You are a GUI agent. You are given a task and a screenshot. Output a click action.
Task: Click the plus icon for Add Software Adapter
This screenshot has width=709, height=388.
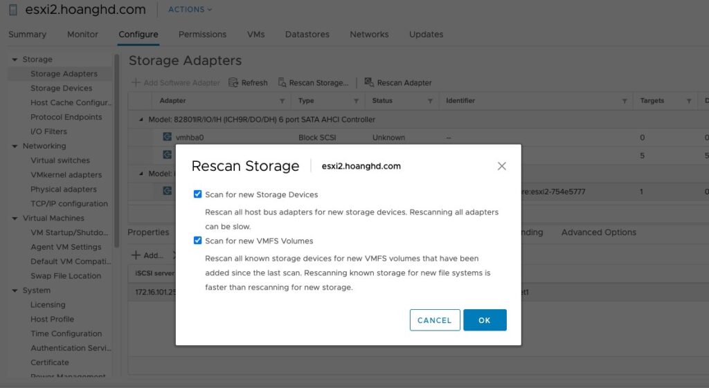pyautogui.click(x=136, y=82)
